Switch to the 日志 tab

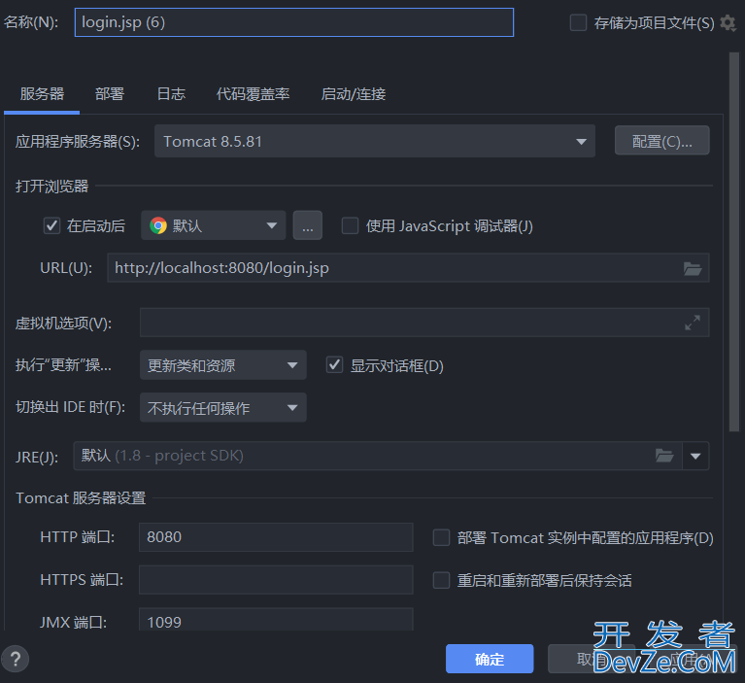[x=171, y=93]
